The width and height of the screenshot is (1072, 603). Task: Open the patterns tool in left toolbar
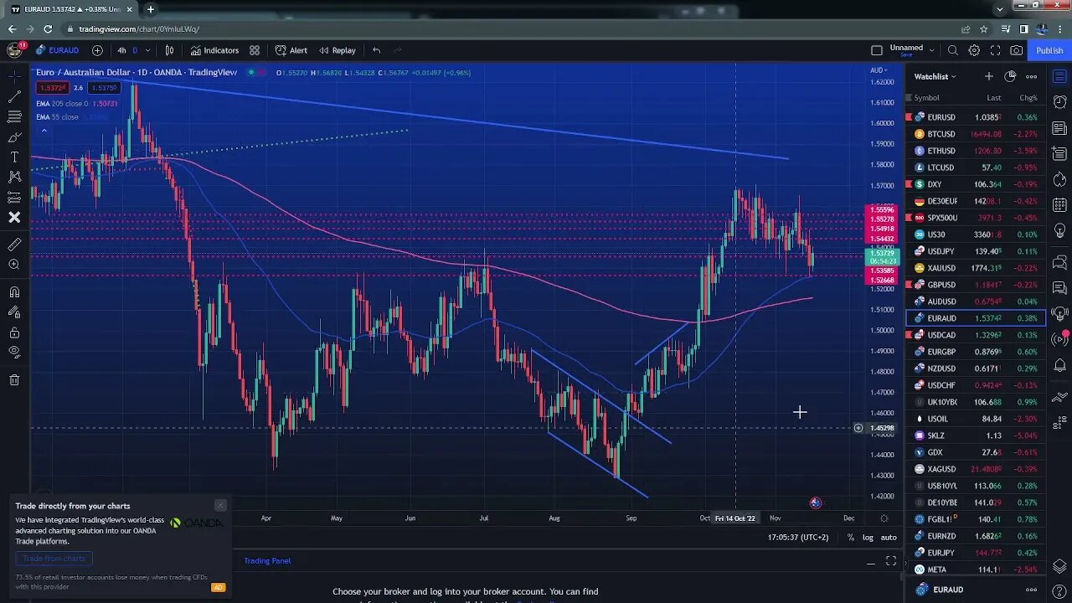tap(14, 178)
